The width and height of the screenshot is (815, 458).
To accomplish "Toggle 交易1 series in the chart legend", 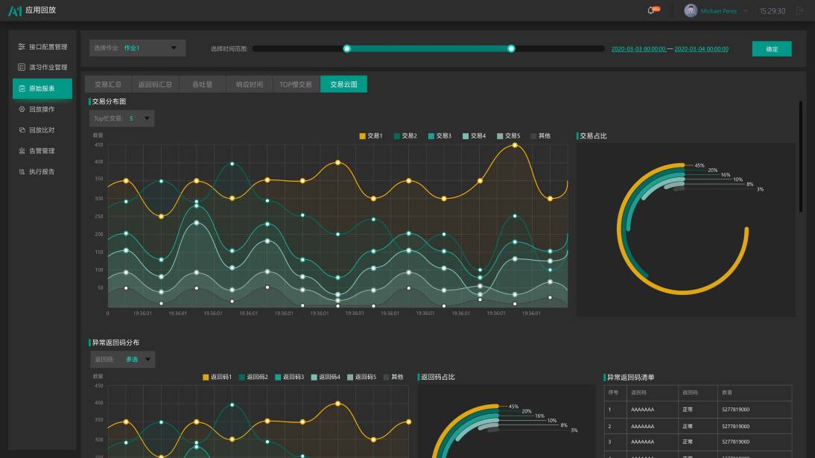I will (x=370, y=136).
